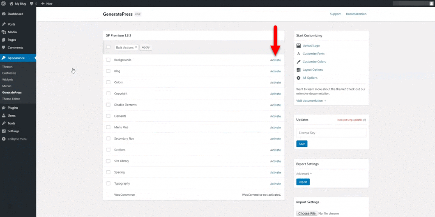The width and height of the screenshot is (435, 217).
Task: Tick the Typography module checkbox
Action: 108,183
